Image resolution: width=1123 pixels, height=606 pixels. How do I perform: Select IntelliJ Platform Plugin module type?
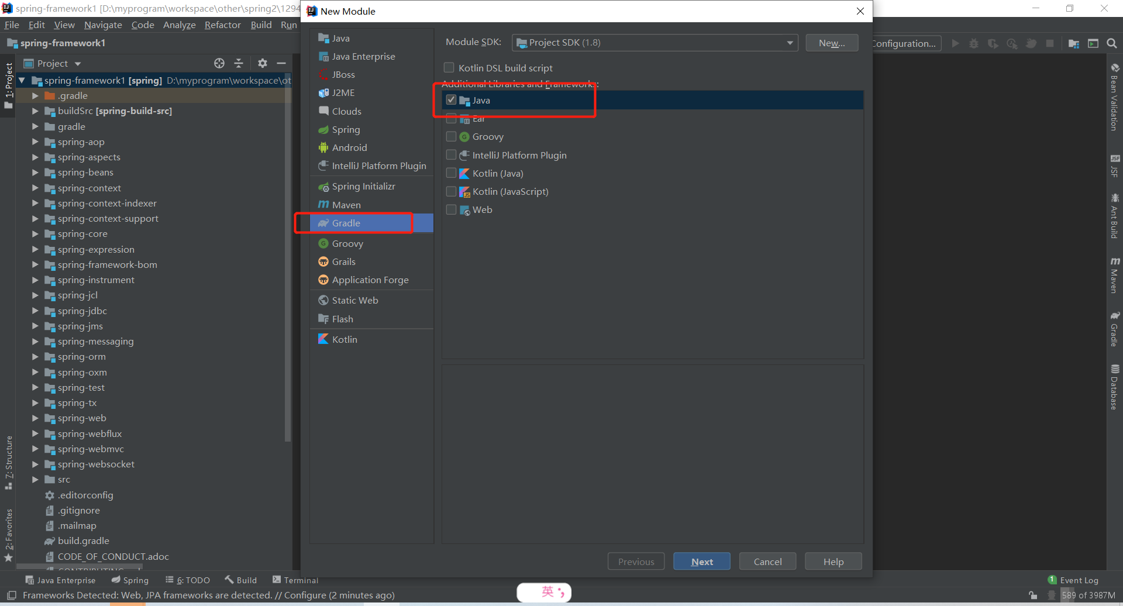(x=371, y=166)
